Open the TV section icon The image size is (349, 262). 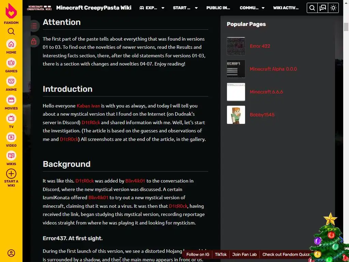11,118
